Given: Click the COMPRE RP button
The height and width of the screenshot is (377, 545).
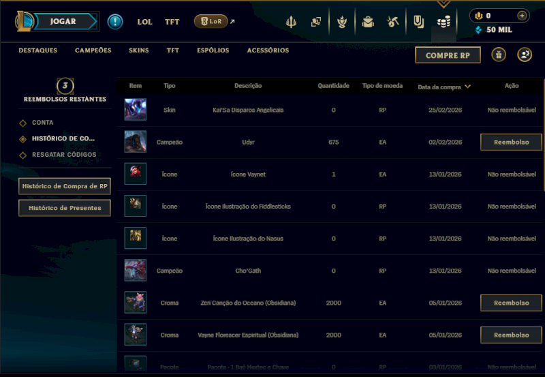Looking at the screenshot, I should 448,55.
